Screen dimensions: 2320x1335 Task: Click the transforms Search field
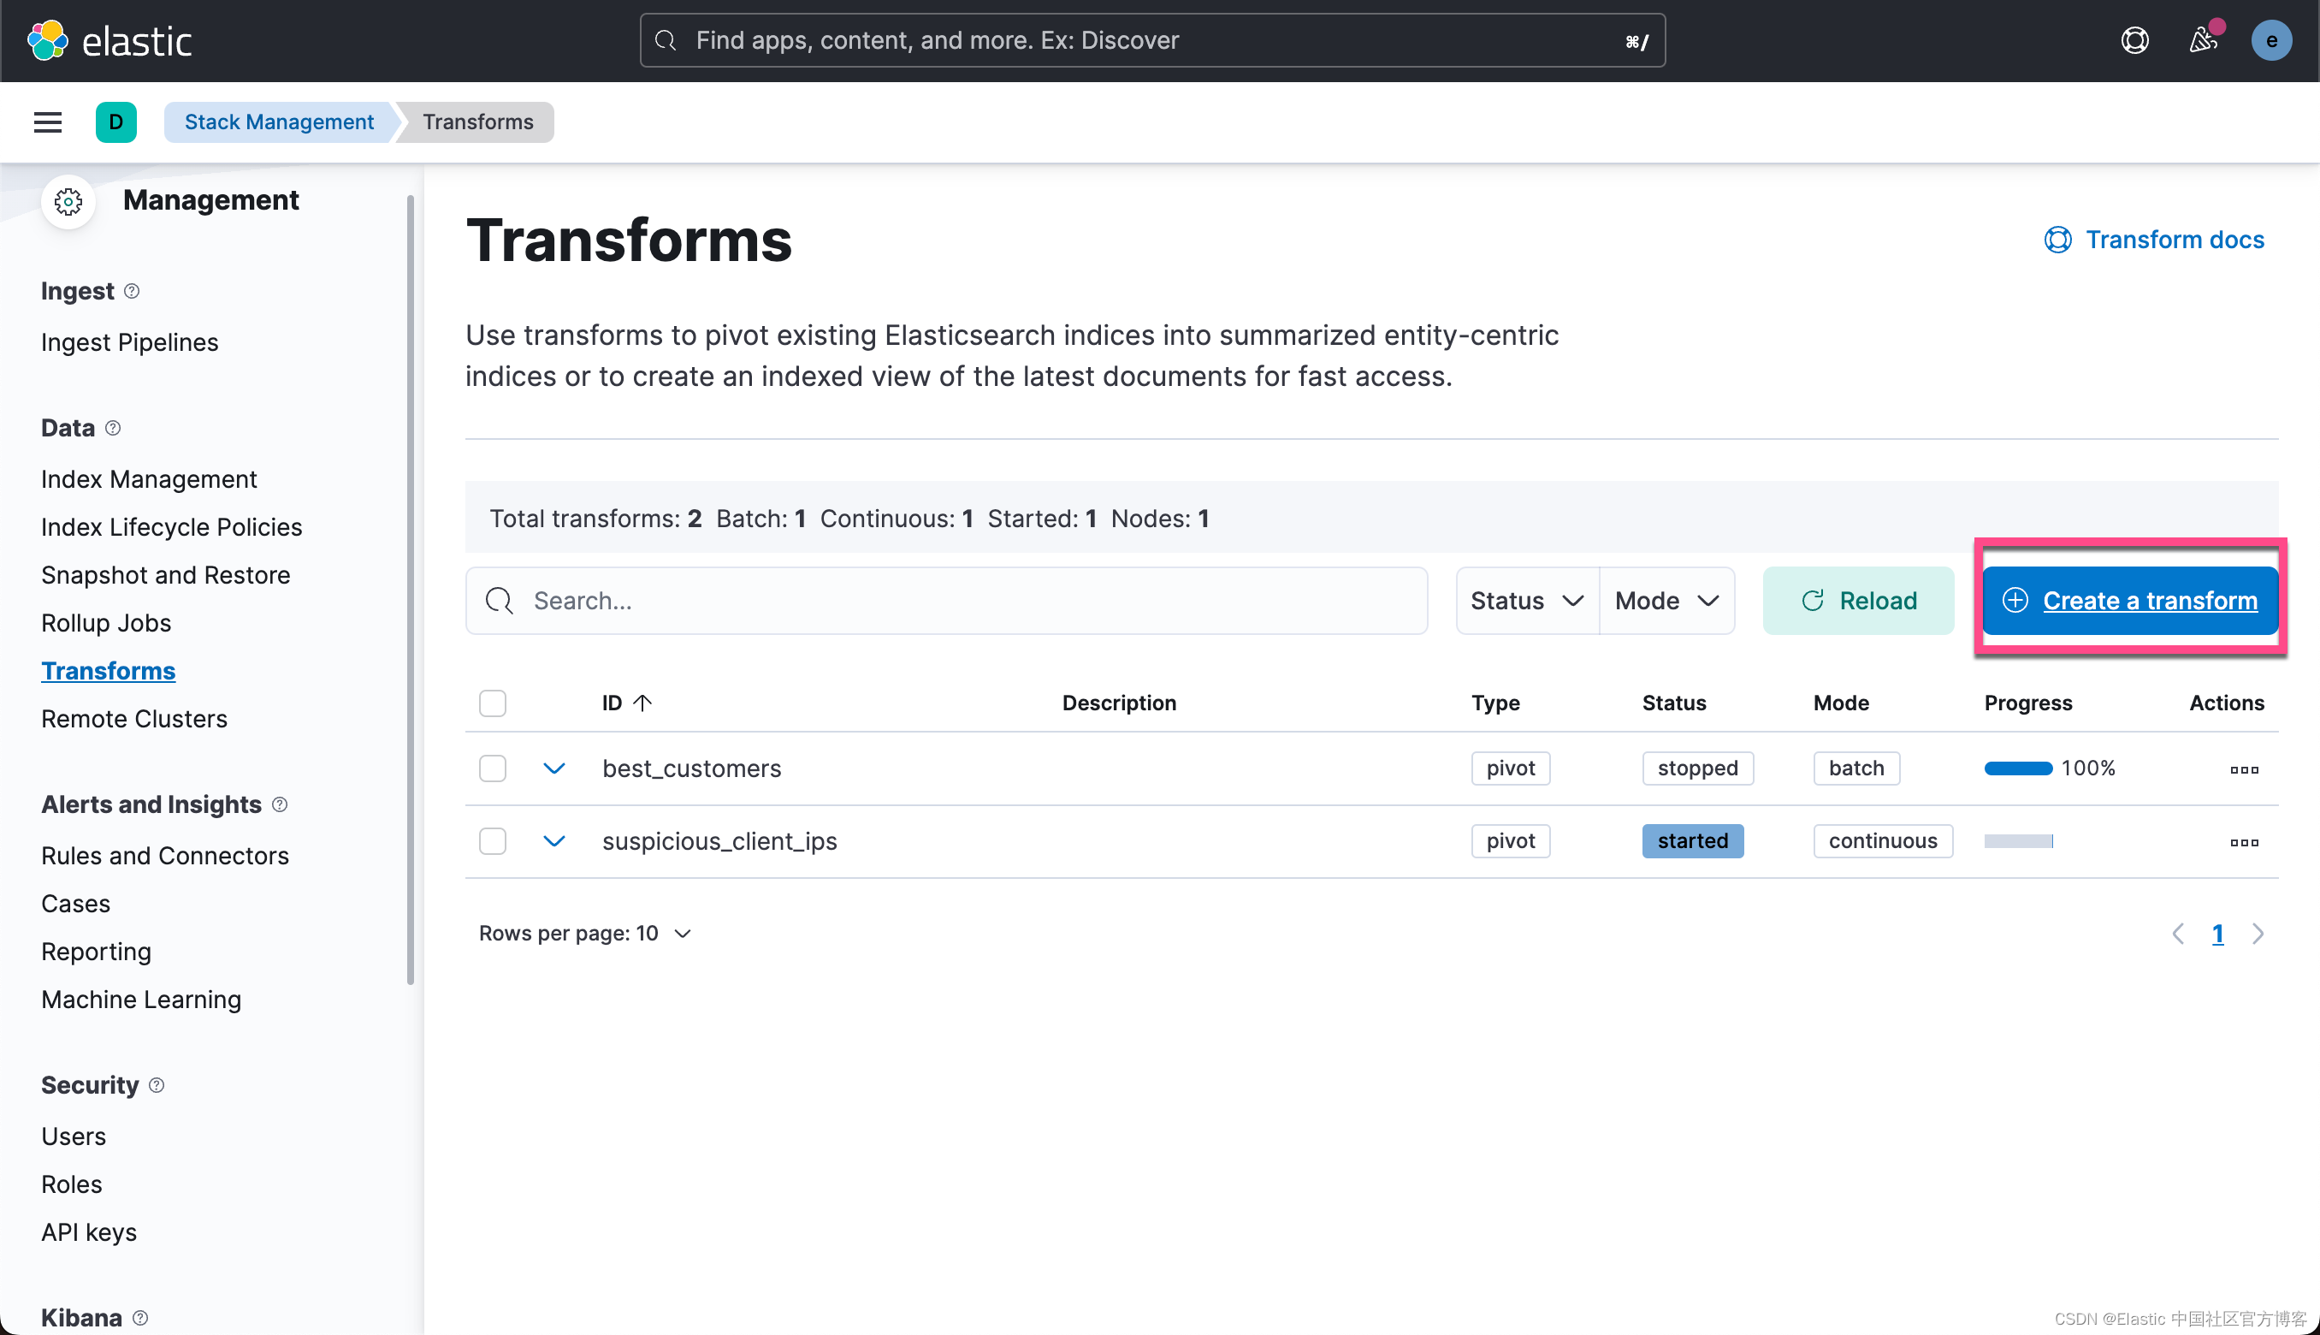coord(945,601)
